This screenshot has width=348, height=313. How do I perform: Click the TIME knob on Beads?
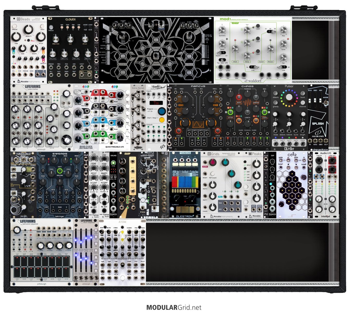(16, 37)
